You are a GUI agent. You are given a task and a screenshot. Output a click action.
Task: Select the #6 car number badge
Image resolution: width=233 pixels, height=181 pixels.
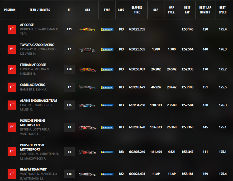[x=69, y=127]
